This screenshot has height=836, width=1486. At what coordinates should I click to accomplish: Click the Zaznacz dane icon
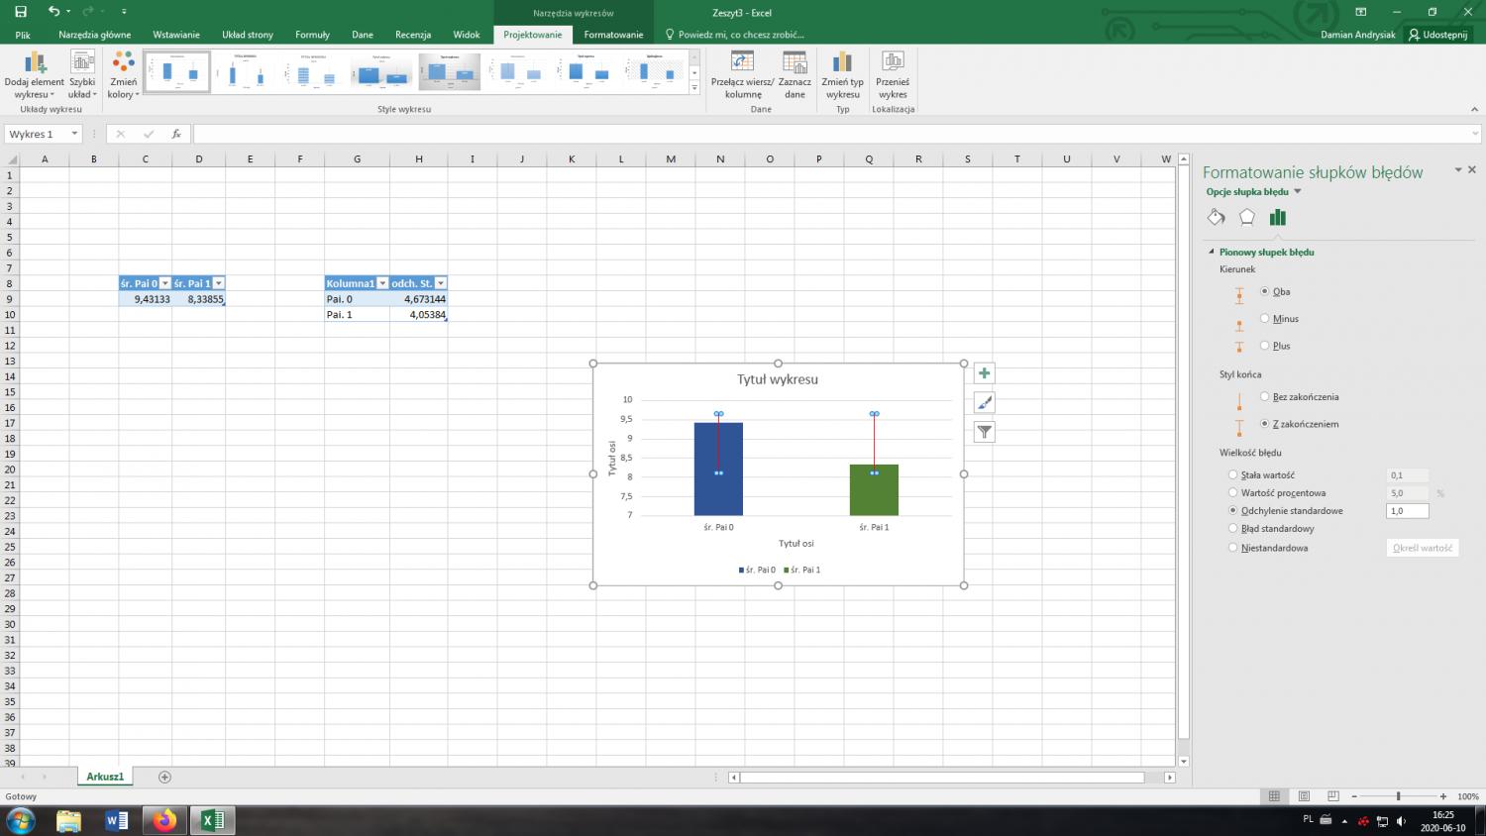tap(795, 63)
